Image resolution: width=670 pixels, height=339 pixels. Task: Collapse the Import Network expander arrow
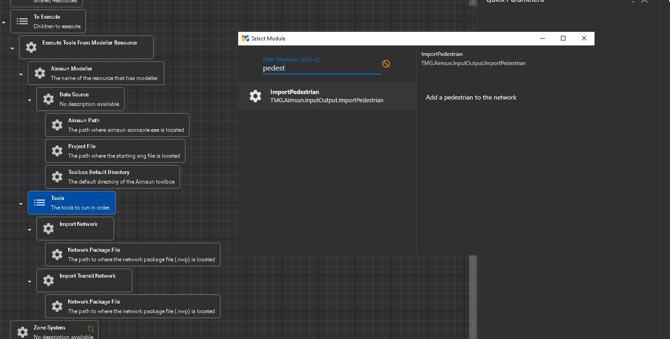(30, 230)
